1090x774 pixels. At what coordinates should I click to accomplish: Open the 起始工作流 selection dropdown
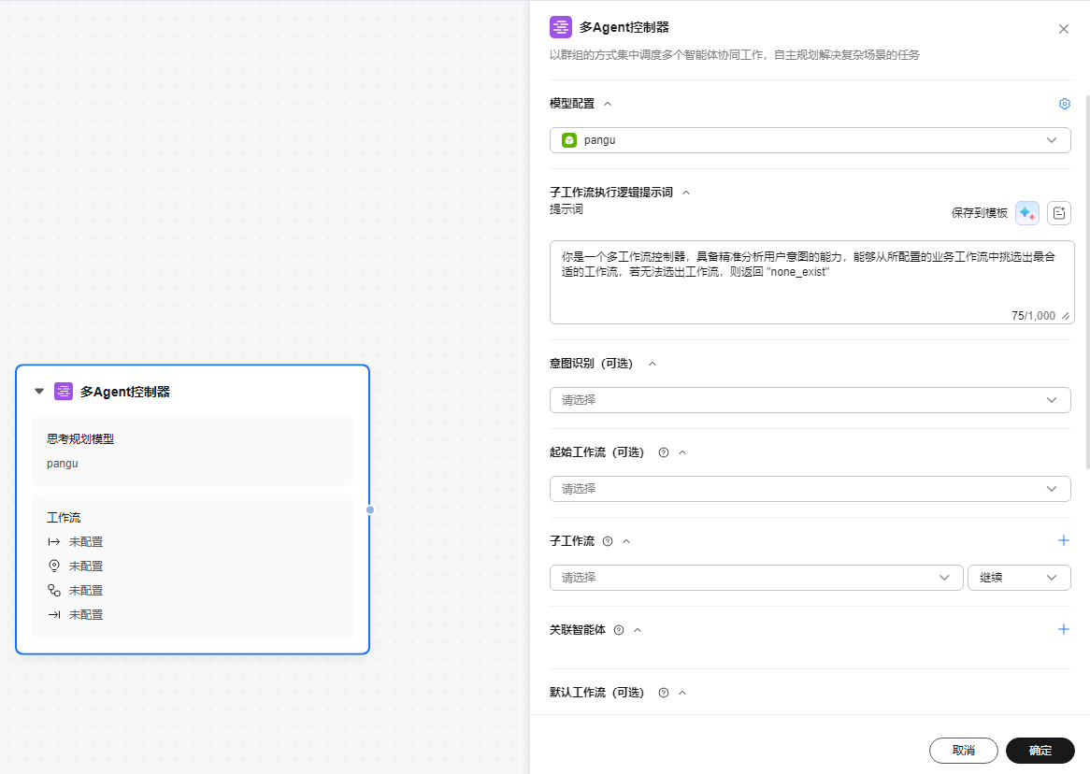tap(810, 489)
